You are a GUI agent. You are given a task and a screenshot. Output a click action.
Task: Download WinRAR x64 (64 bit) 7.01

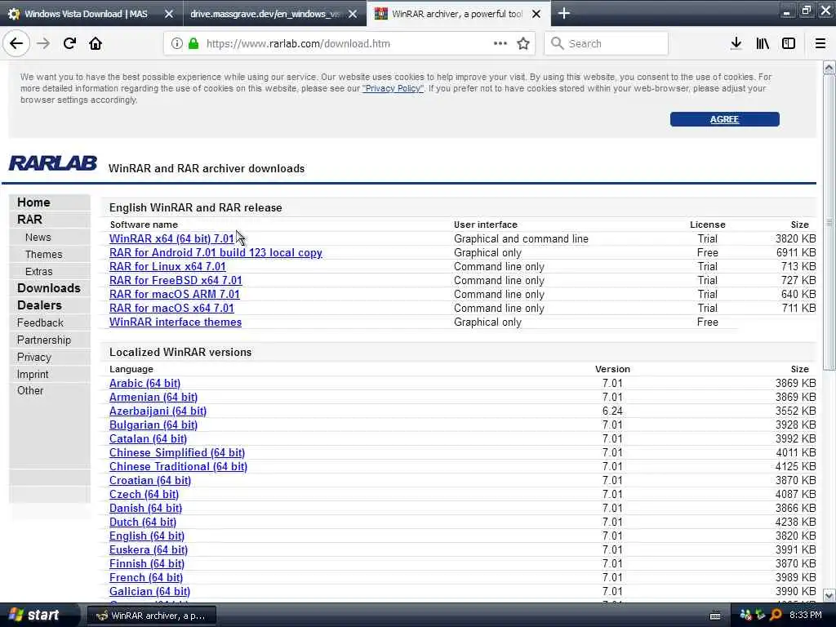171,239
